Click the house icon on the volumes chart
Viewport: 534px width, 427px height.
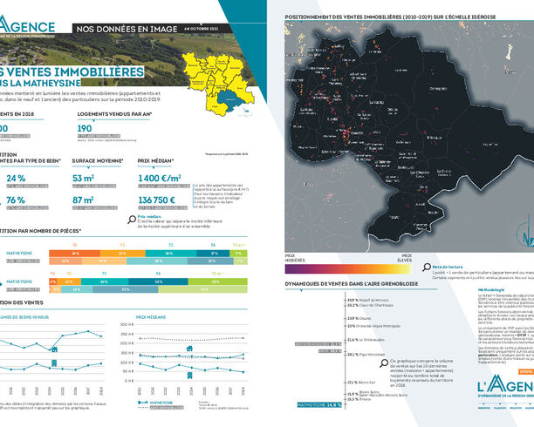[x=54, y=349]
